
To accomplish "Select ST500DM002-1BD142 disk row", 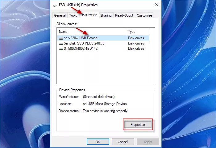I will tap(103, 49).
